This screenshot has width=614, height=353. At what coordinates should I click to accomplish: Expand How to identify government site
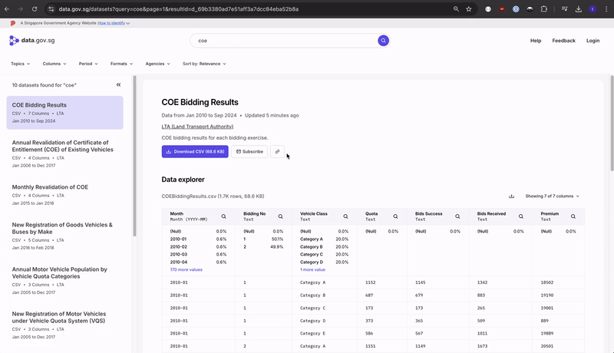[x=113, y=23]
